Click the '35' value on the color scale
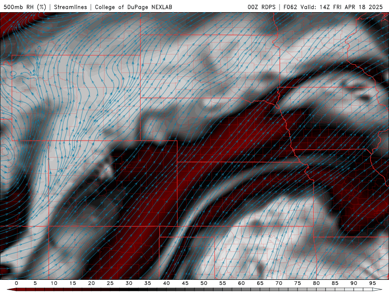This screenshot has height=292, width=389. pyautogui.click(x=148, y=283)
